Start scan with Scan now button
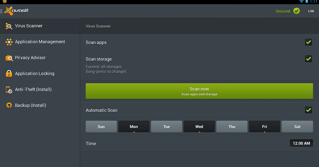Viewport: 319px width, 167px height. click(x=199, y=91)
